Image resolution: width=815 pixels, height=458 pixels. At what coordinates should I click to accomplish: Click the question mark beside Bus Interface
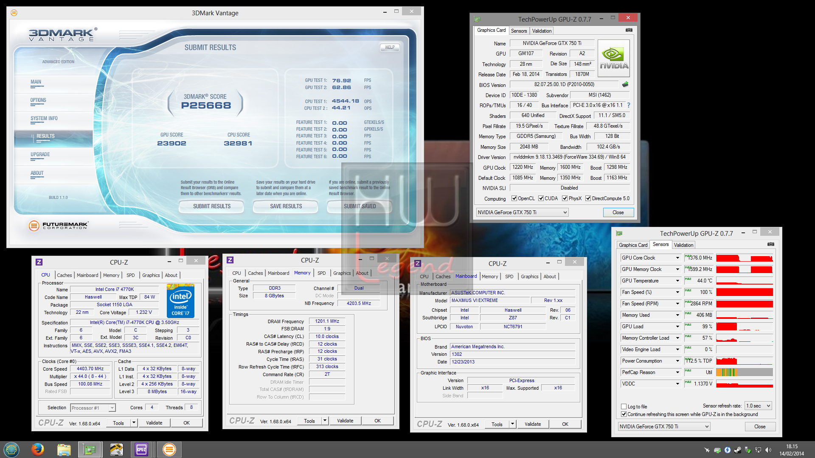[x=629, y=105]
